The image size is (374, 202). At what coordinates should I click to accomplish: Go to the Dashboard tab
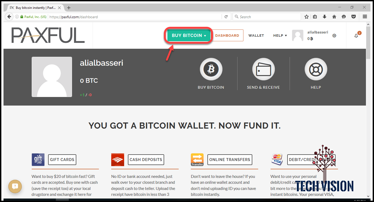click(x=227, y=35)
